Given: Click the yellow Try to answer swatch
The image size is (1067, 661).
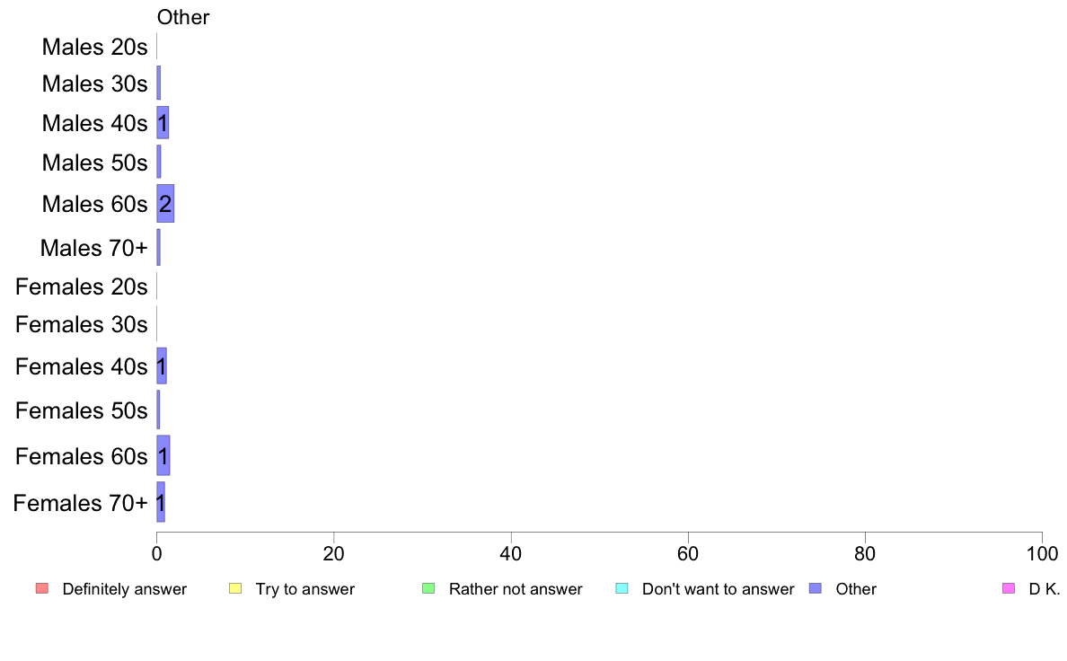Looking at the screenshot, I should [235, 588].
